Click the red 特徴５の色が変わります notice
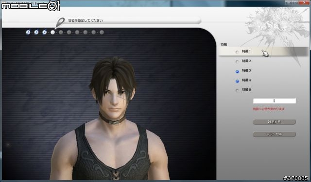311x182 pixels. click(269, 109)
